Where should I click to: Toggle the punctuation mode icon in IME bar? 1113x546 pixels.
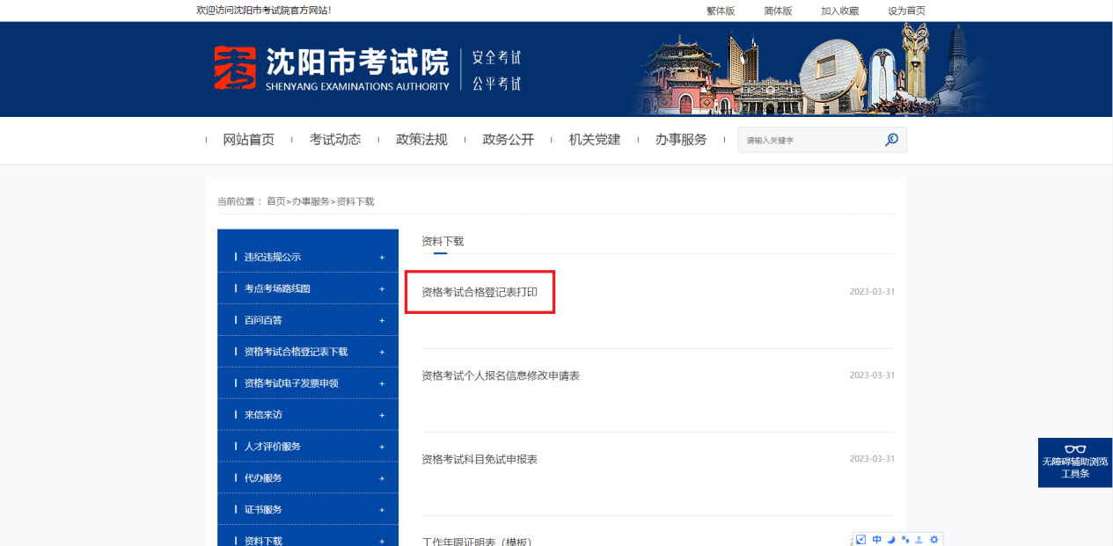[904, 540]
